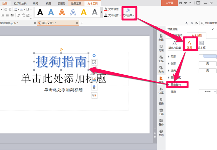217x150 pixels.
Task: Click the 搜狗指南 WordArt text
Action: pos(61,62)
